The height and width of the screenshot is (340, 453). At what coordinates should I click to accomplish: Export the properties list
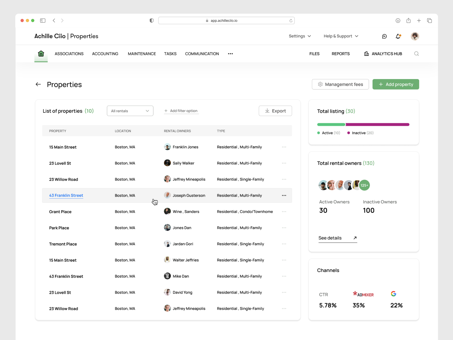click(275, 111)
